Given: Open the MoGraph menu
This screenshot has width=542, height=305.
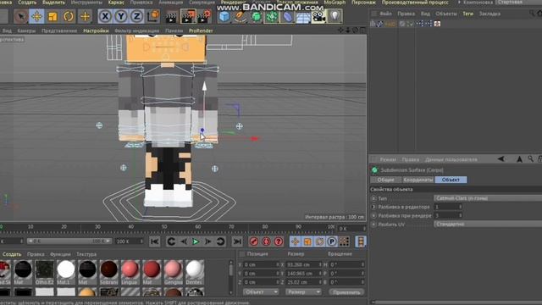Looking at the screenshot, I should click(335, 3).
